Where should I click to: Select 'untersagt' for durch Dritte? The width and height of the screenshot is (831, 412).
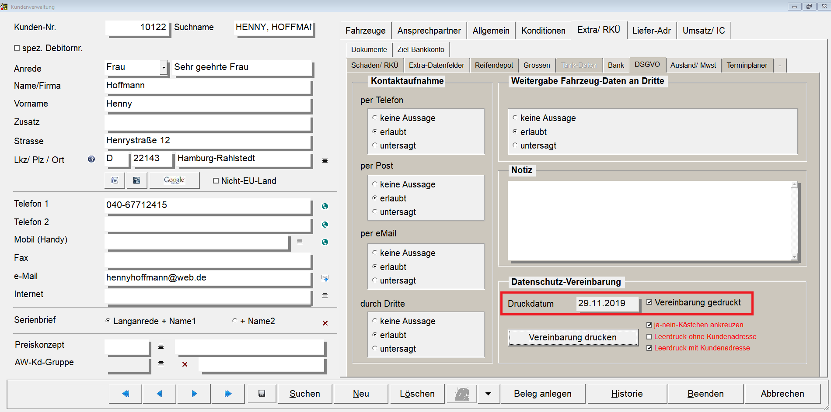(375, 348)
